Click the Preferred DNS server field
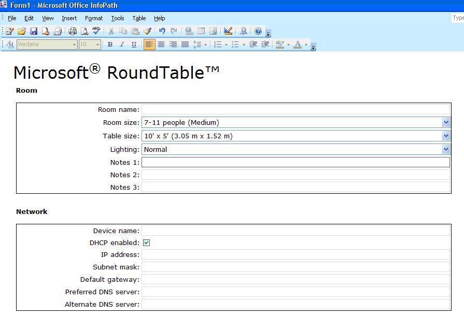 coord(296,292)
